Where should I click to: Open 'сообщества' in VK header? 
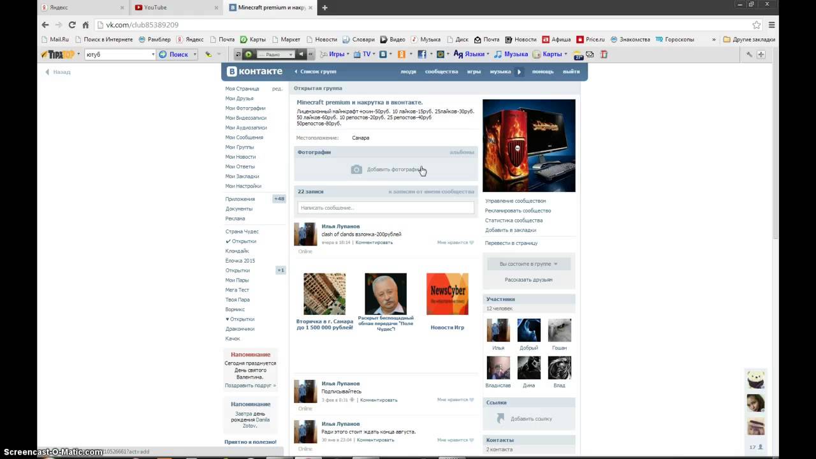tap(441, 71)
